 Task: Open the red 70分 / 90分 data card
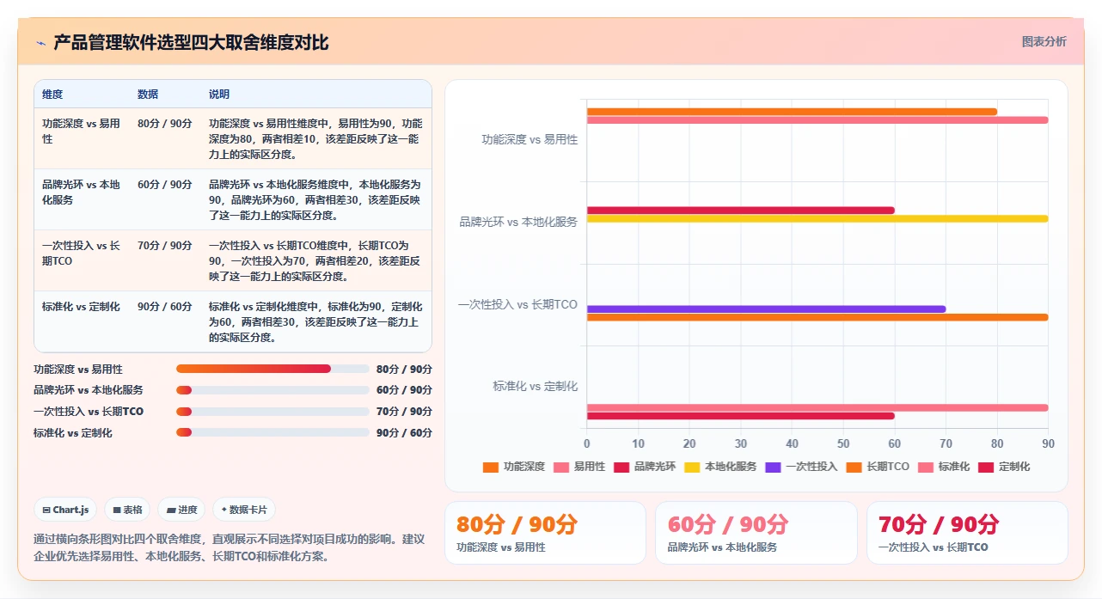pyautogui.click(x=967, y=533)
